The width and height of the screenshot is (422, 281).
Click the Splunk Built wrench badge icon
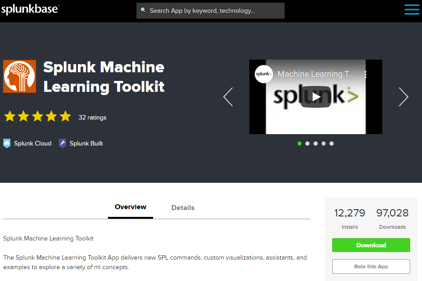(x=62, y=143)
